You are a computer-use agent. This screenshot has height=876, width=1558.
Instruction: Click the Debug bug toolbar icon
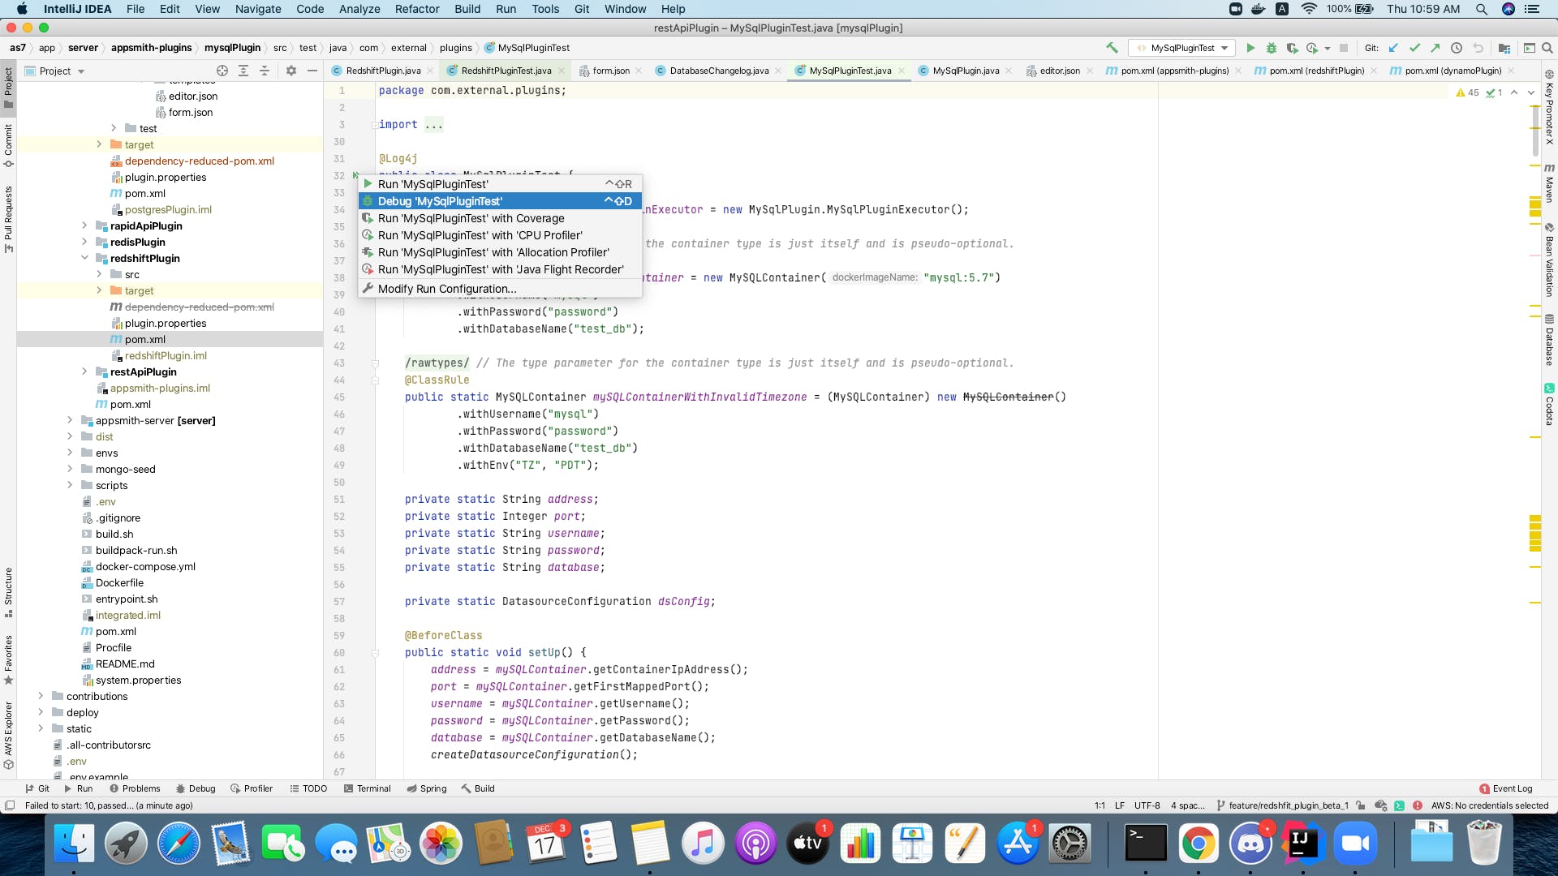tap(1272, 48)
